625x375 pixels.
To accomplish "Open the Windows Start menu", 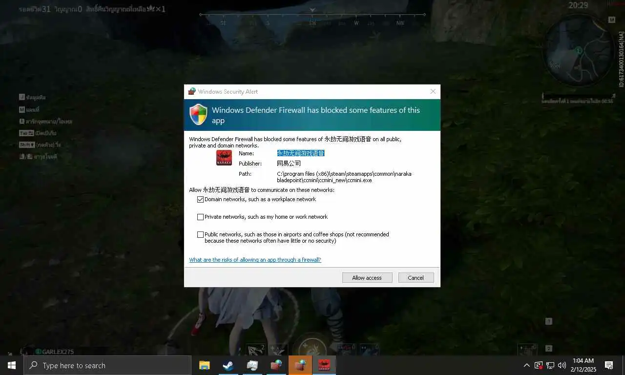I will [x=12, y=365].
